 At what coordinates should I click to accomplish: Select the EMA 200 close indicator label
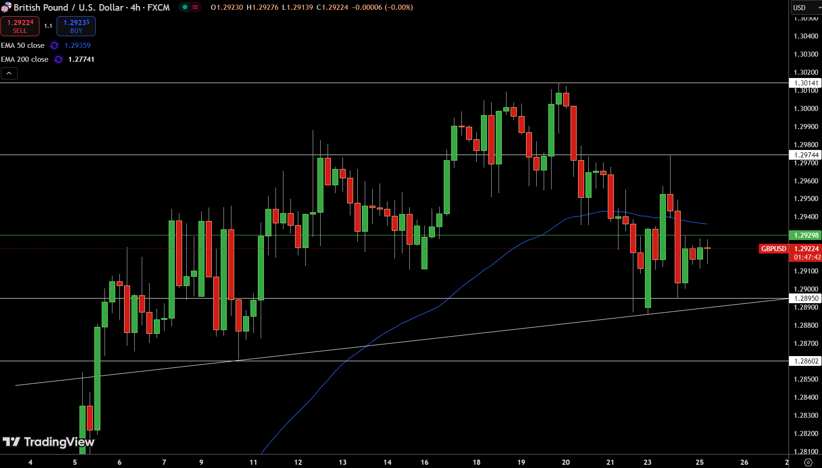[25, 59]
